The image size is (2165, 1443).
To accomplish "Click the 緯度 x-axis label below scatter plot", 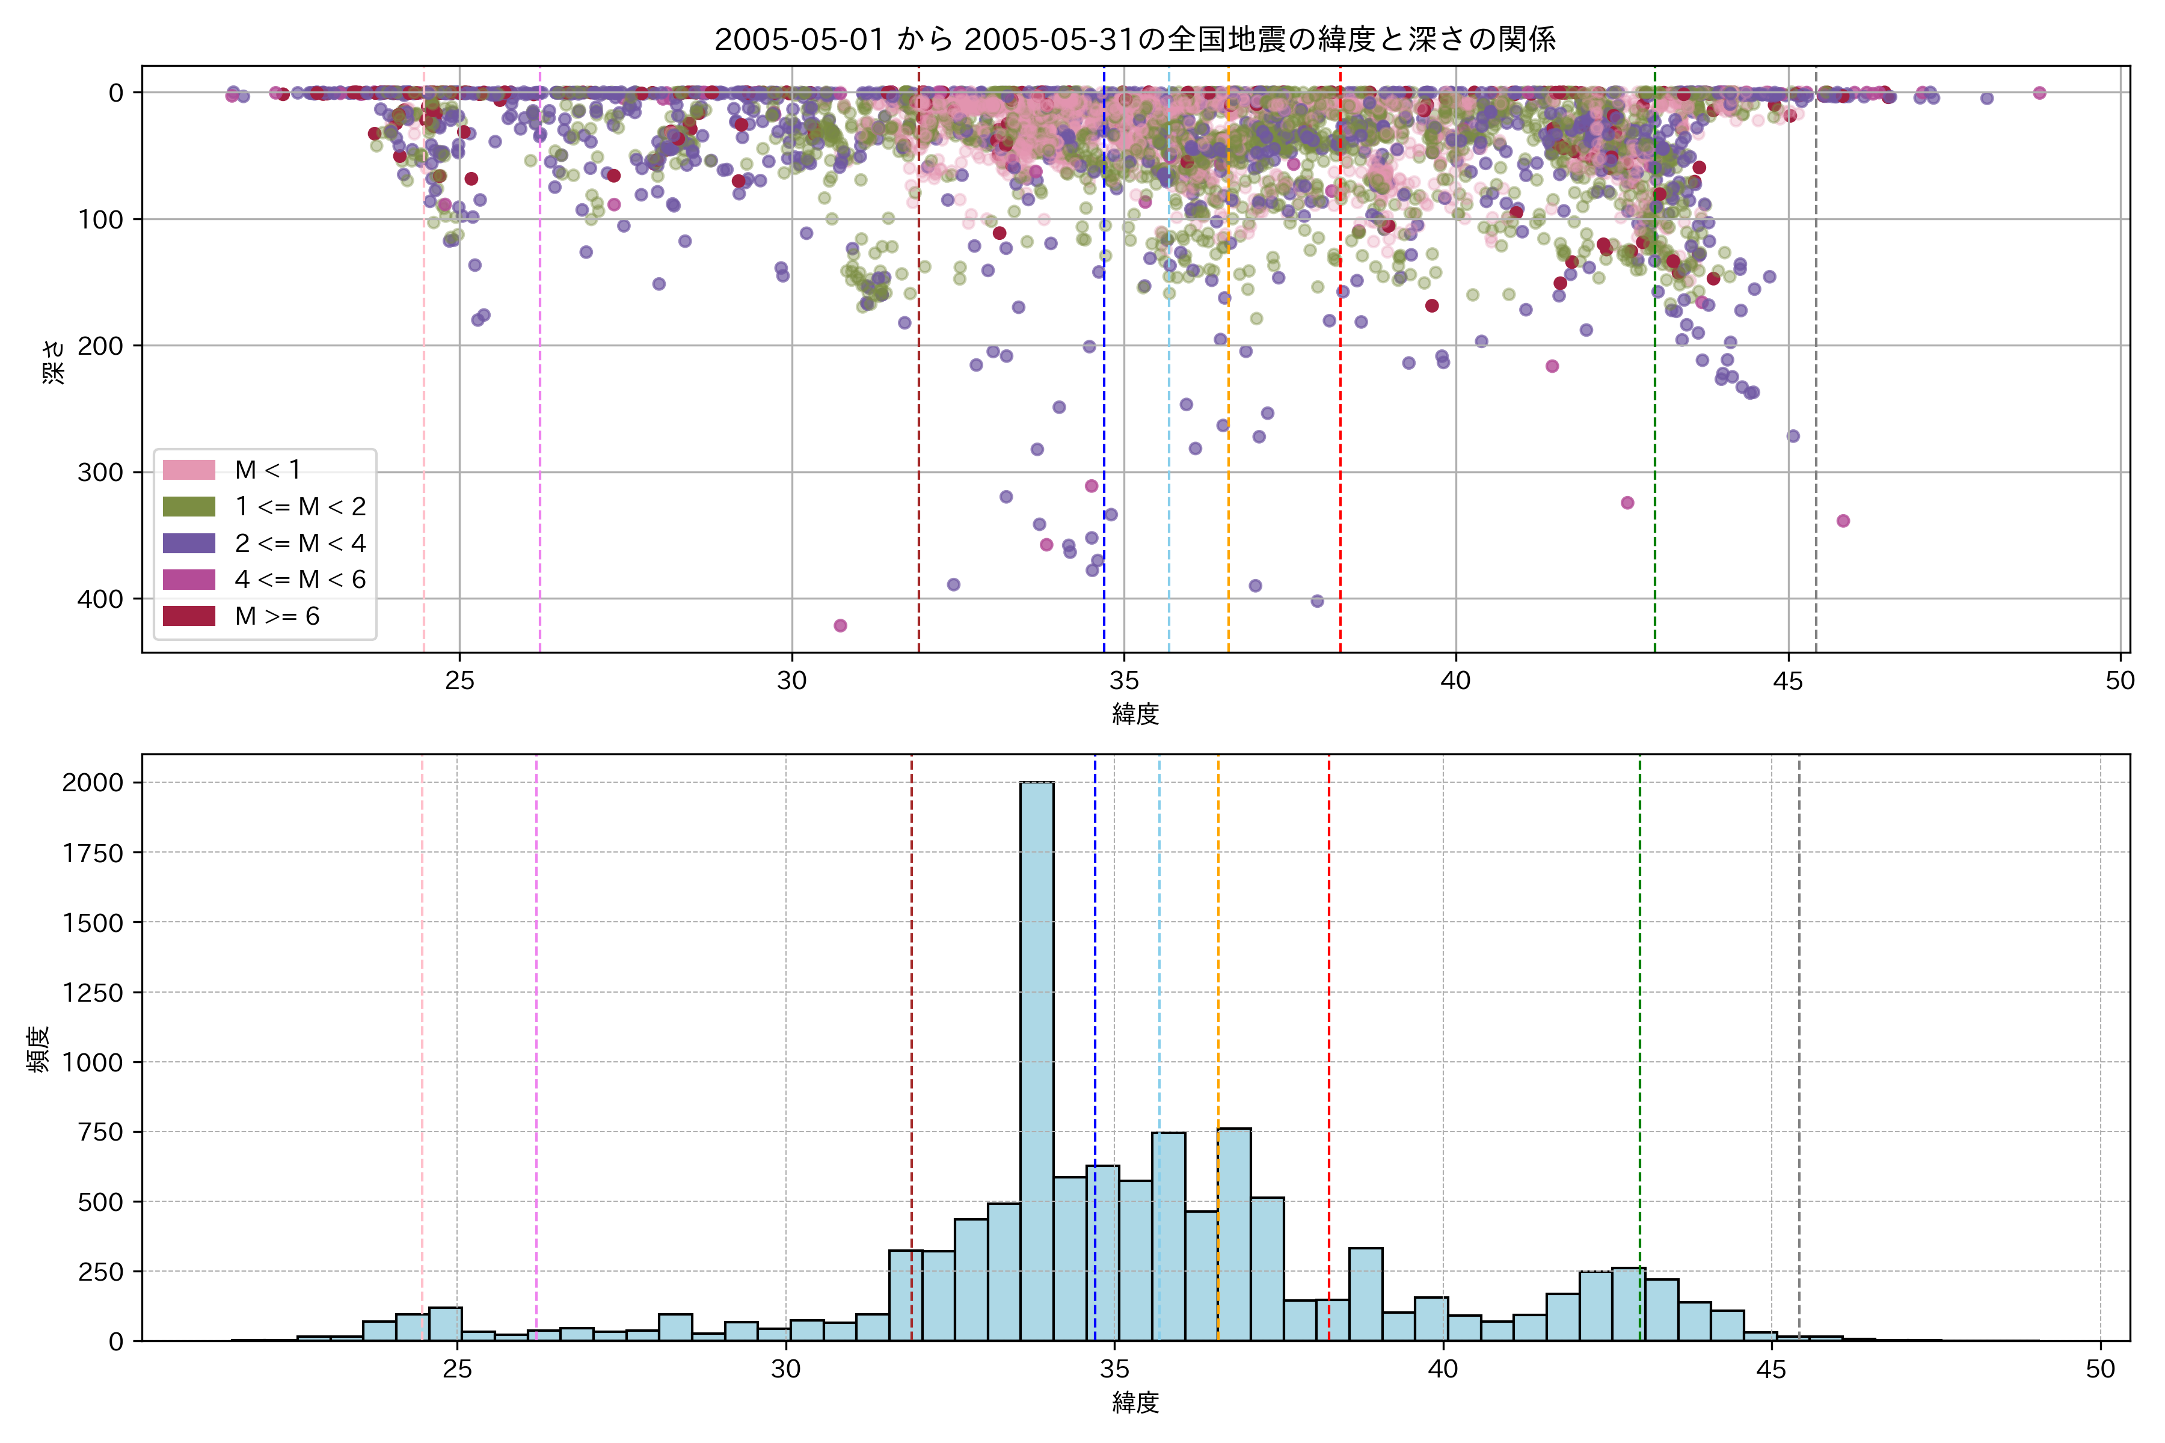I will click(1135, 714).
